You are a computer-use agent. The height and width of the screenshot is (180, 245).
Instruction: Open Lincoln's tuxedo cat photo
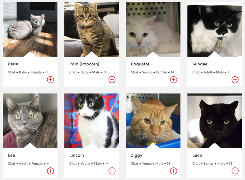(x=92, y=121)
